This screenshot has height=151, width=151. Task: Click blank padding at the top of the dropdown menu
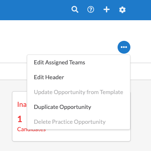(78, 57)
